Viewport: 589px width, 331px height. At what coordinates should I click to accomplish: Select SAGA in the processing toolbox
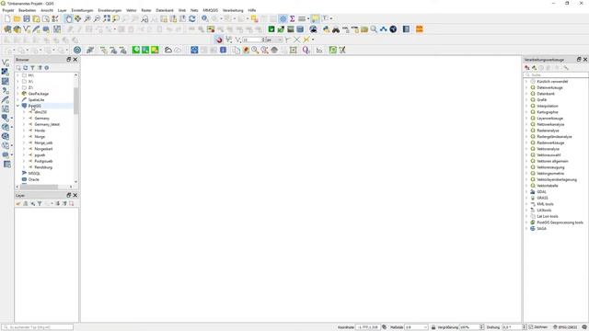(x=542, y=229)
